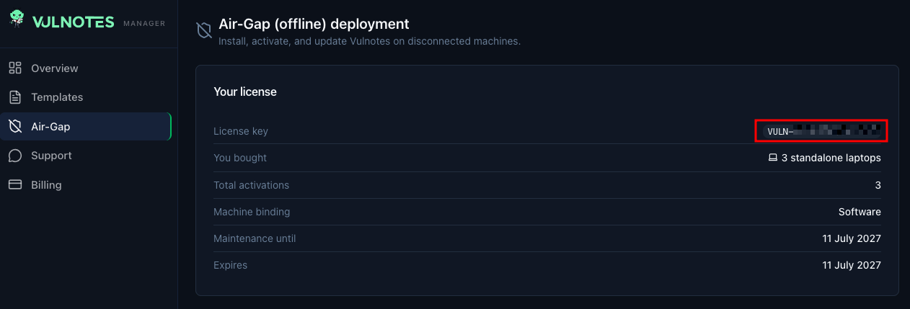This screenshot has width=910, height=309.
Task: Click the Software binding value
Action: [x=860, y=212]
